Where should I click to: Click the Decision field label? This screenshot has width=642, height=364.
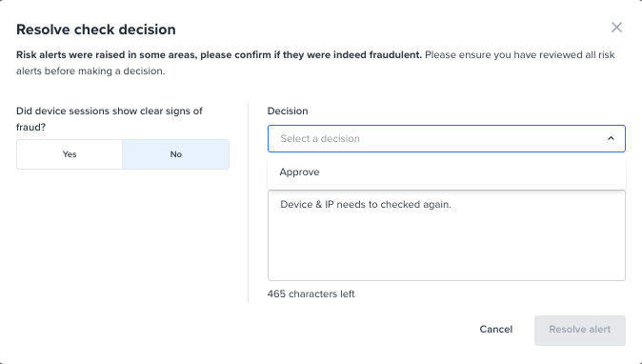[x=288, y=111]
